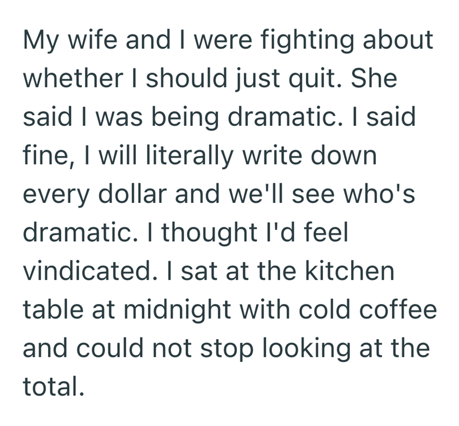This screenshot has height=426, width=459.
Task: Click on the word "kitchen"
Action: point(349,271)
